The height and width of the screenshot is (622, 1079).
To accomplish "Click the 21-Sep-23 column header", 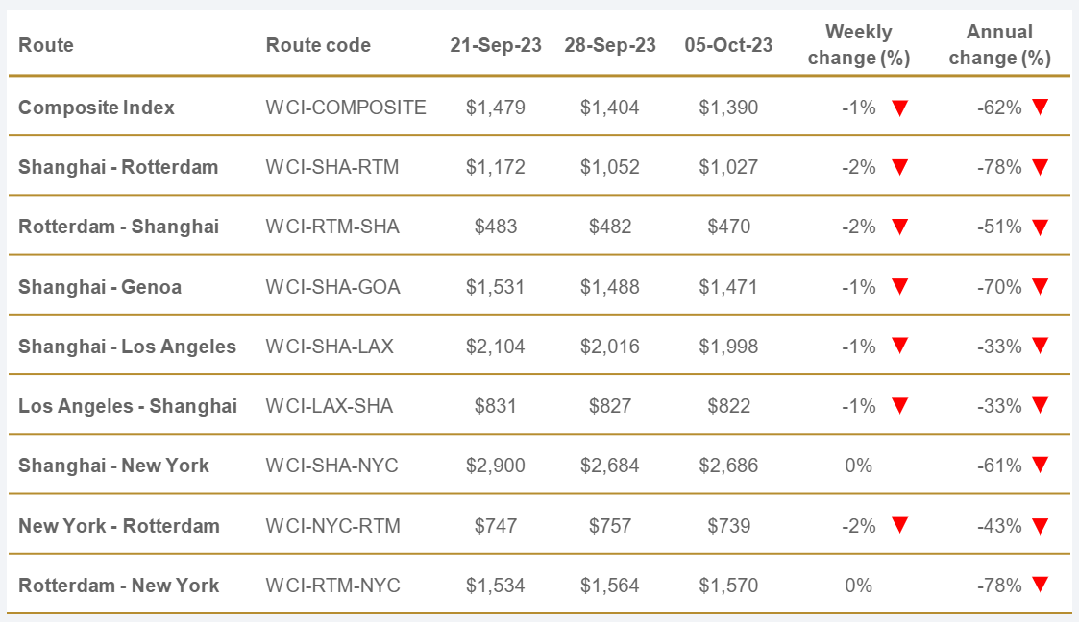I will coord(496,45).
